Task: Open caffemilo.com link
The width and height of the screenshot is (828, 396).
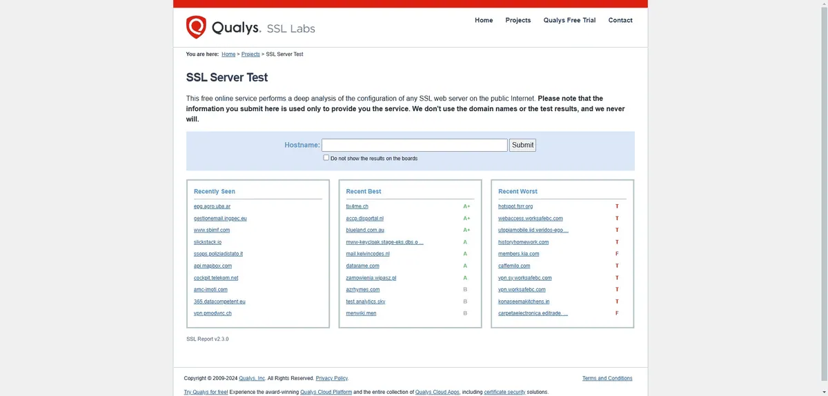Action: pos(514,266)
